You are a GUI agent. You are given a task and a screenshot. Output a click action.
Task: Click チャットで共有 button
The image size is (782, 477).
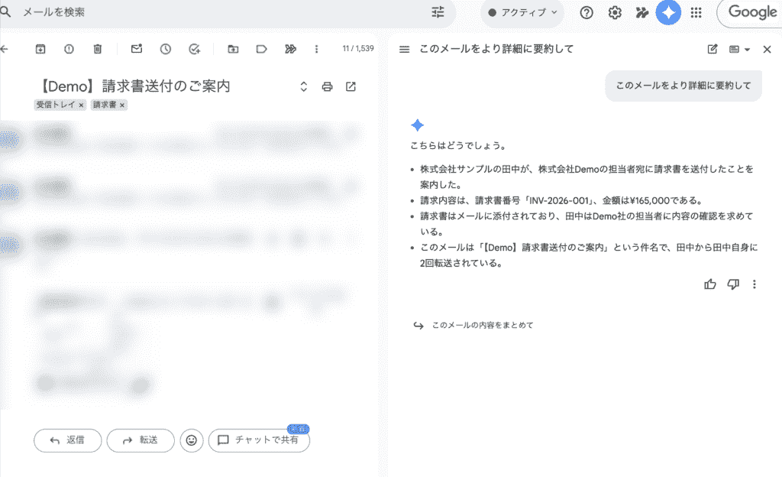pos(259,440)
